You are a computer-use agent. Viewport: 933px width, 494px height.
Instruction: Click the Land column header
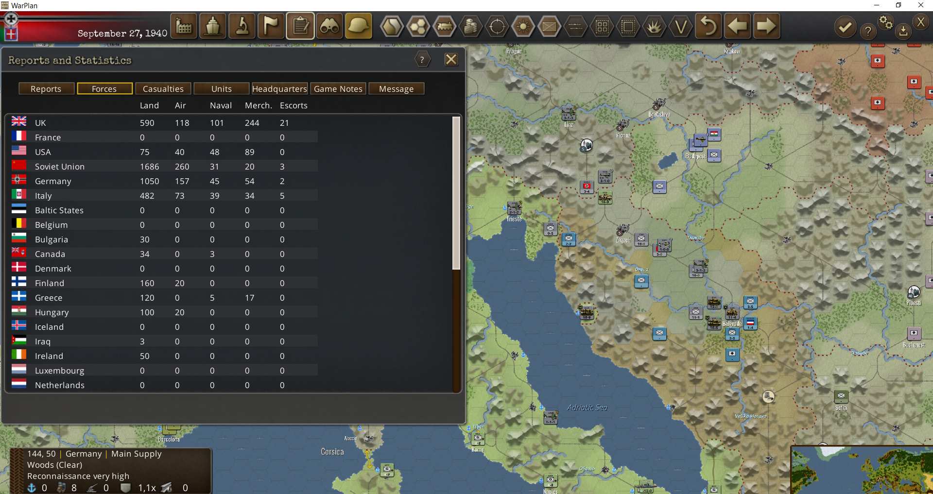tap(149, 105)
